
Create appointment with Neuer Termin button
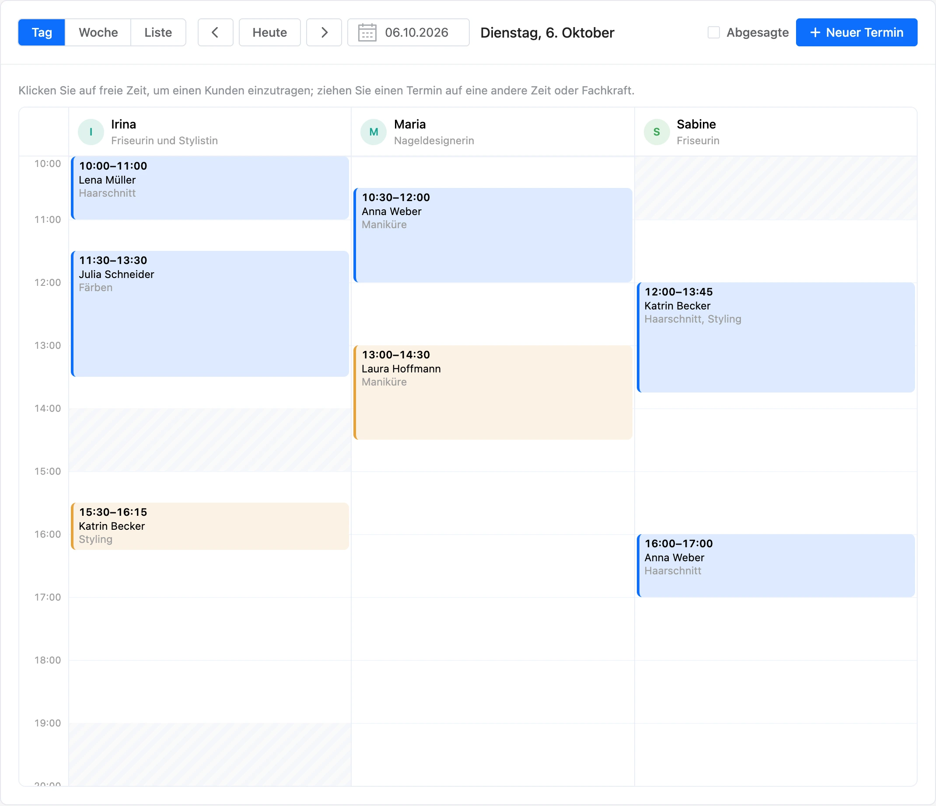click(856, 32)
